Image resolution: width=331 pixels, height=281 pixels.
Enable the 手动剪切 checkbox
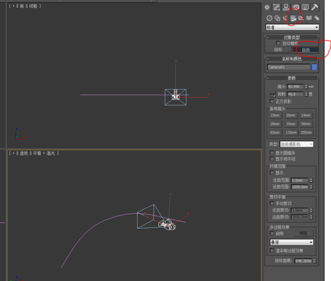(272, 203)
